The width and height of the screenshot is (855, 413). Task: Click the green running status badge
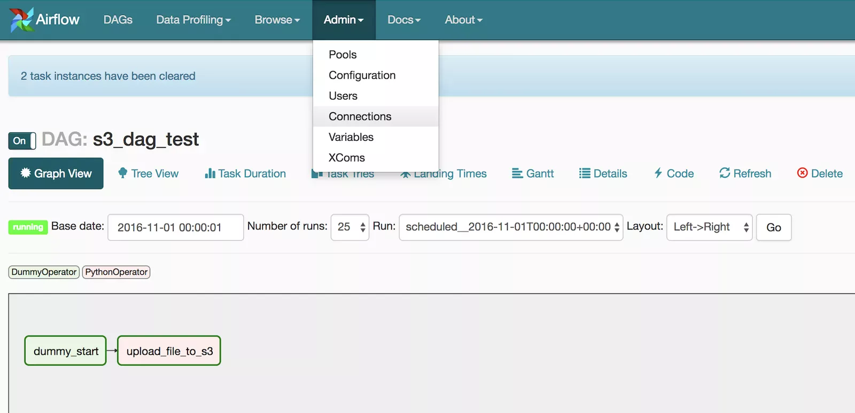point(28,227)
